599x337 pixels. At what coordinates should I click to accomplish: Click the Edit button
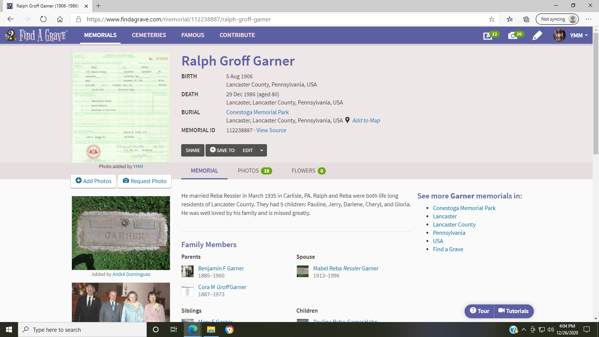click(248, 150)
